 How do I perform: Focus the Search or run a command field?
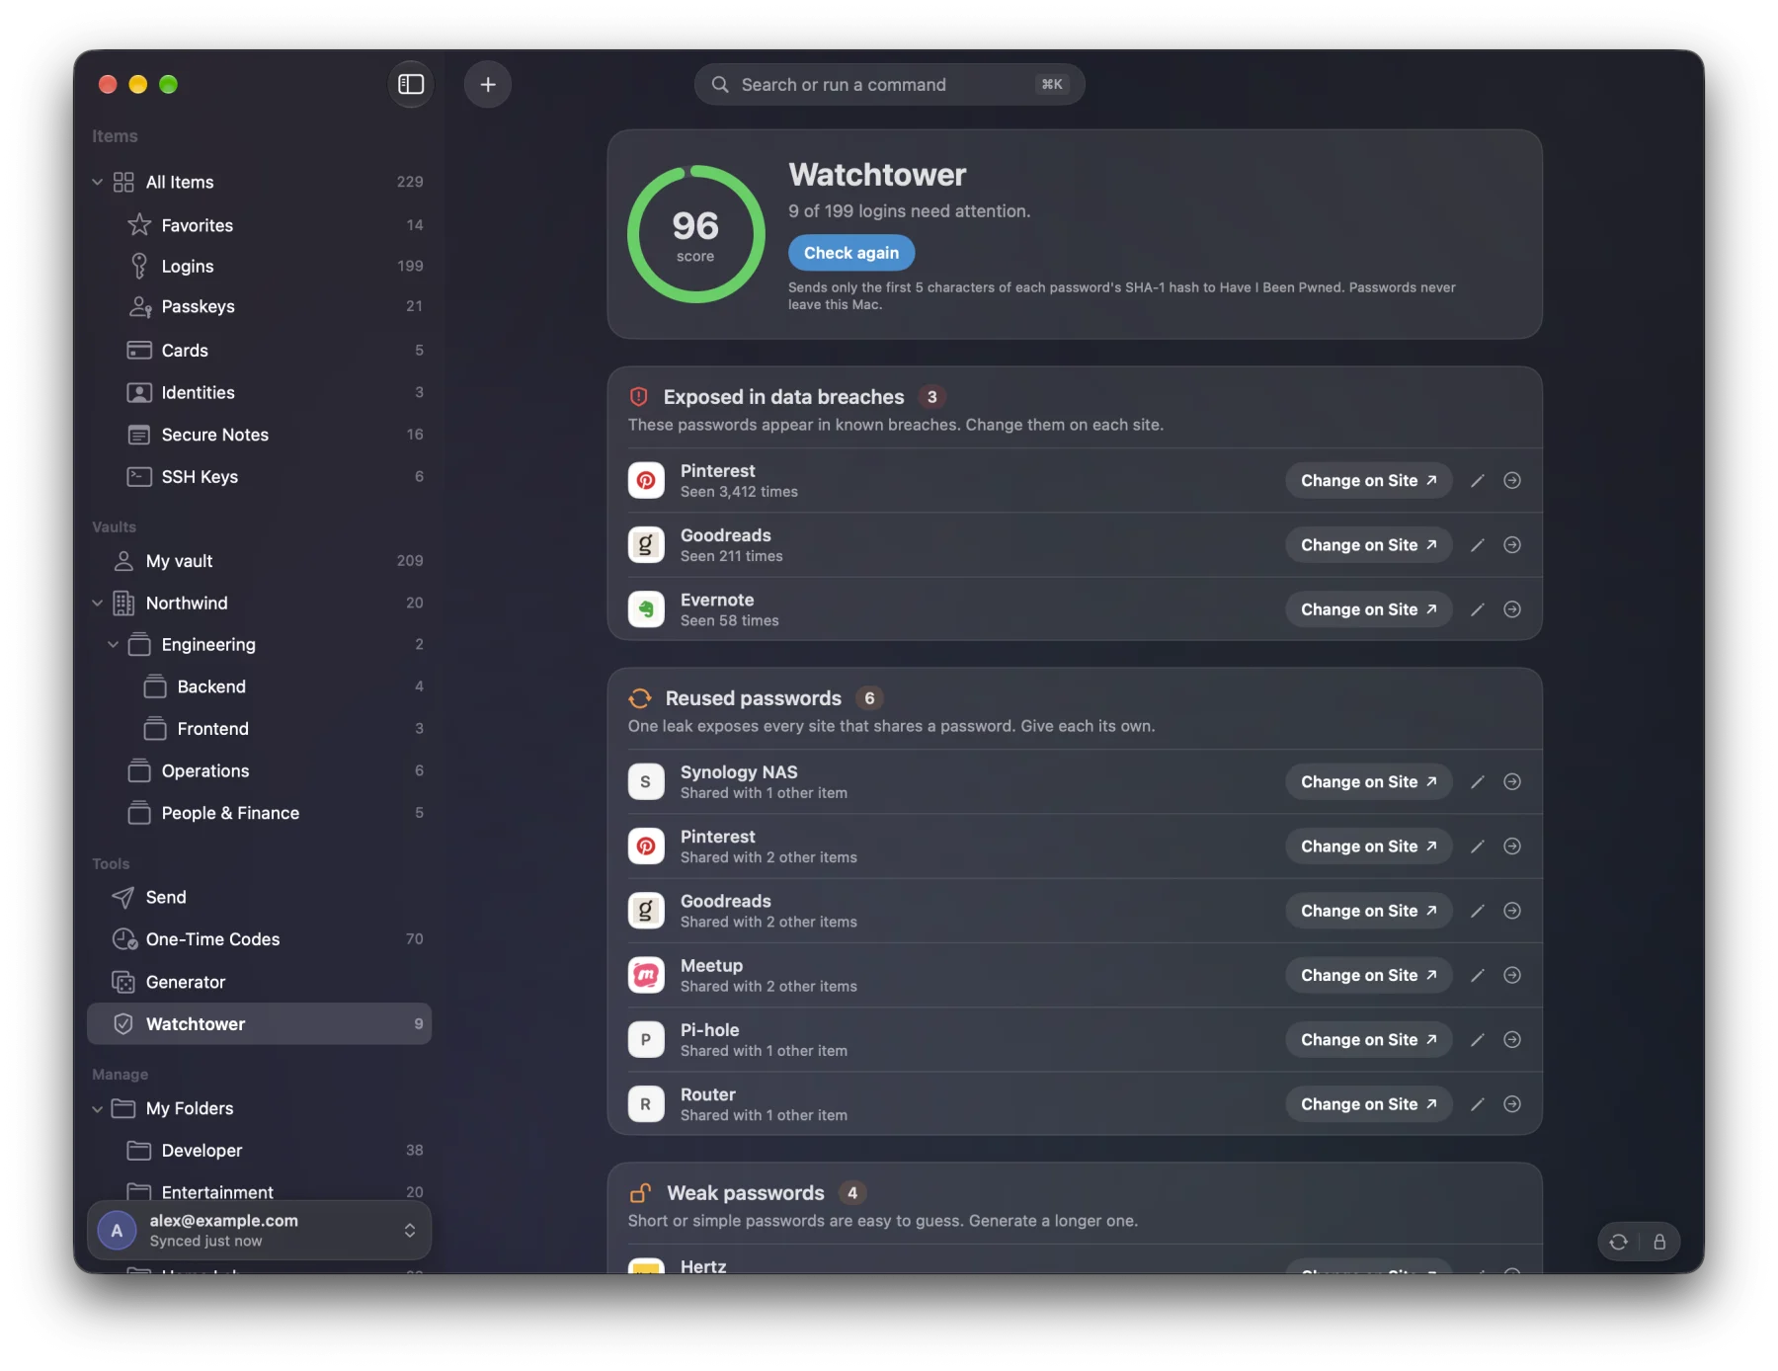click(889, 84)
